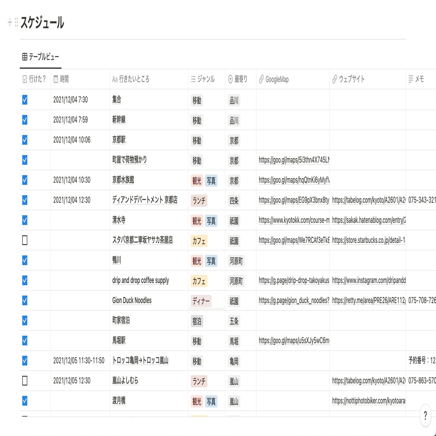The height and width of the screenshot is (436, 436).
Task: Click blue 写真 tag in 清水寺 row
Action: tap(211, 221)
